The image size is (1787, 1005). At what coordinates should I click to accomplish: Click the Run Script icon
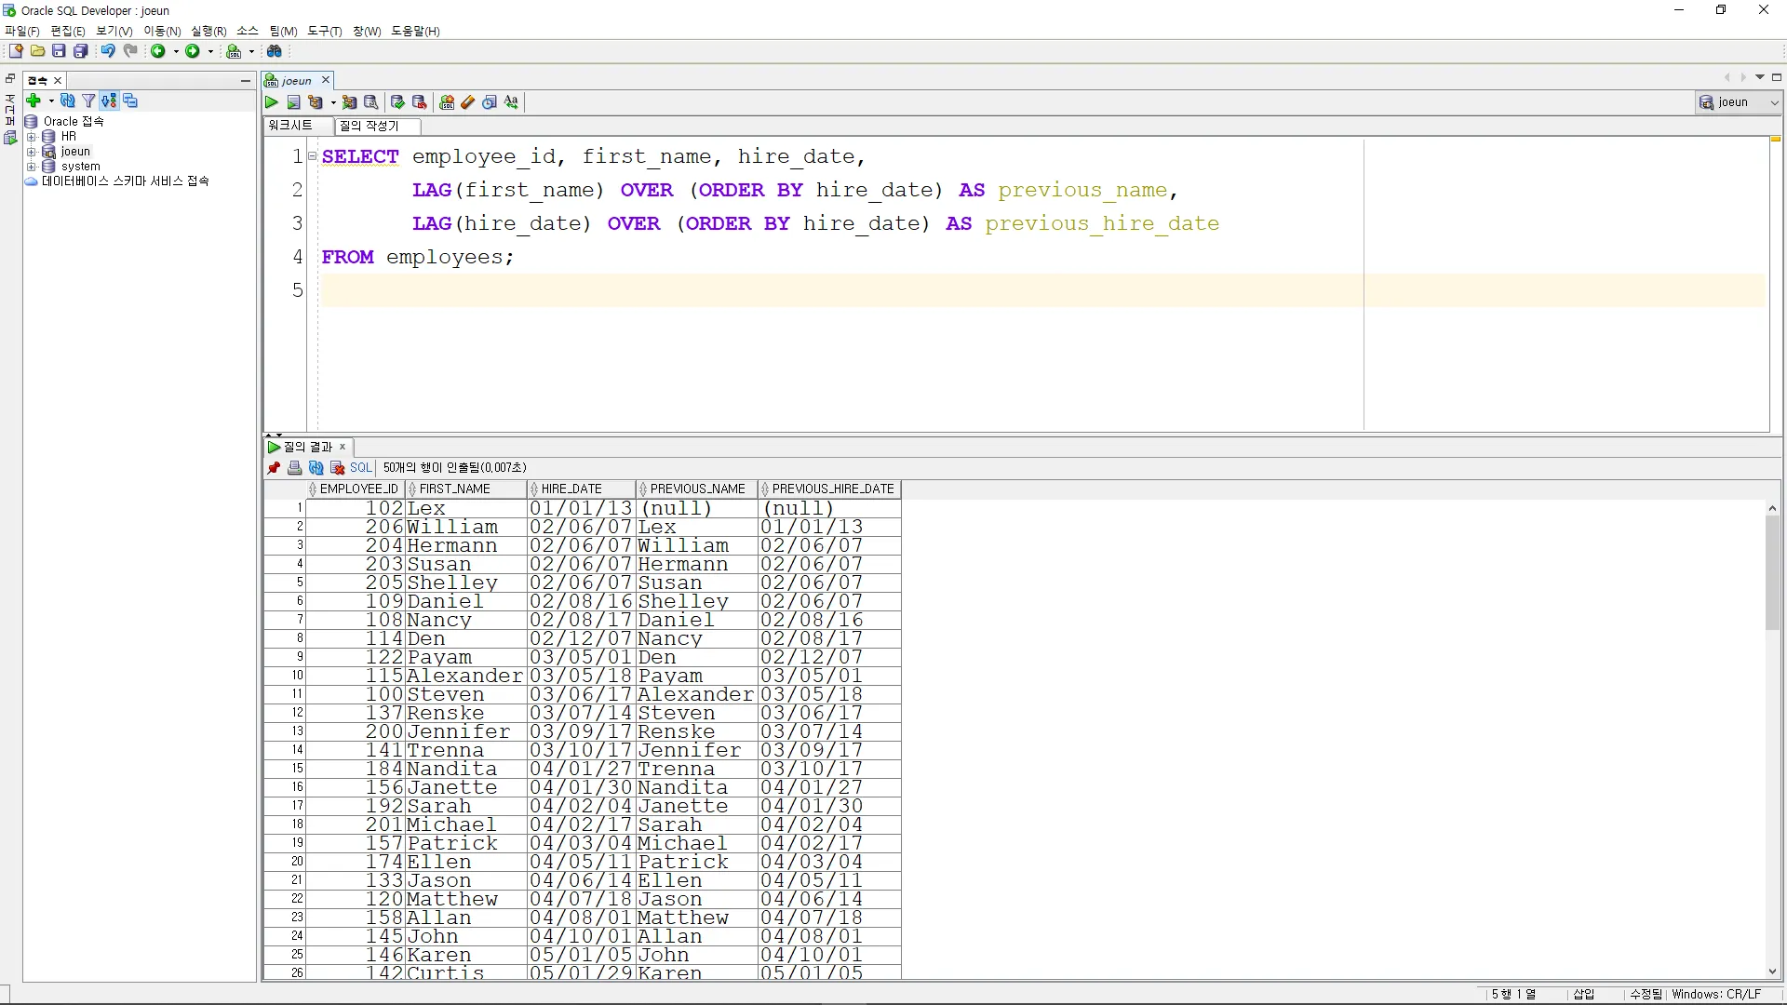[x=294, y=102]
